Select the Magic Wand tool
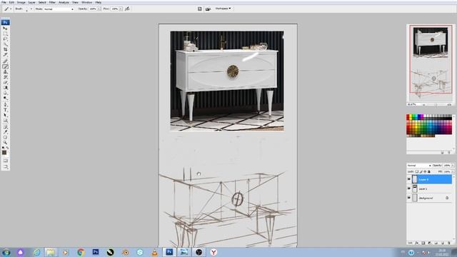This screenshot has height=257, width=457. [x=5, y=44]
